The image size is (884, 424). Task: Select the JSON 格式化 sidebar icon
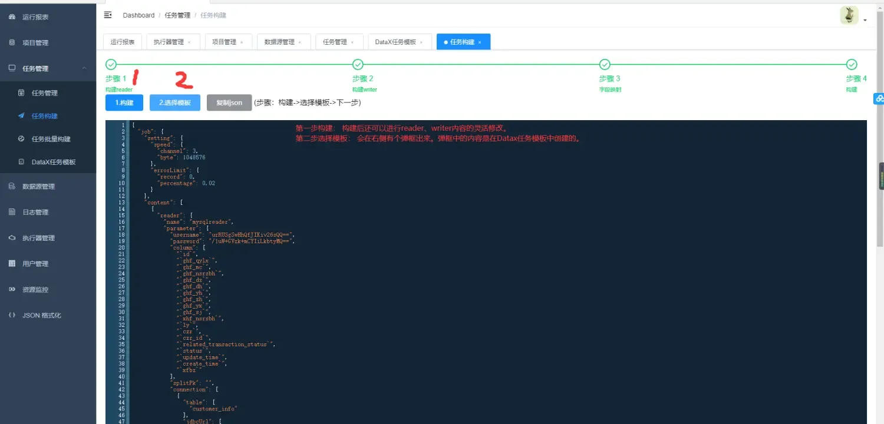[x=12, y=315]
